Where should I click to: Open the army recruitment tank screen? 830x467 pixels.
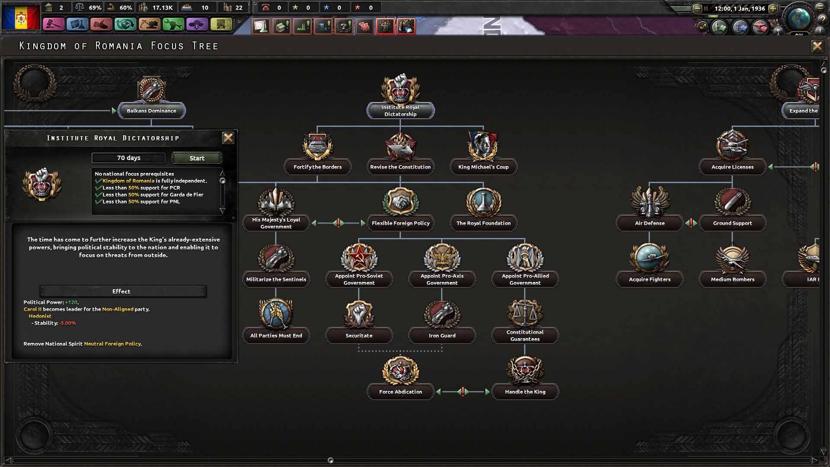click(x=197, y=25)
